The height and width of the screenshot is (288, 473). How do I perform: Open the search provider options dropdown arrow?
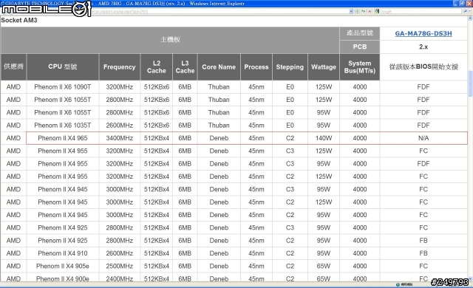(x=470, y=11)
